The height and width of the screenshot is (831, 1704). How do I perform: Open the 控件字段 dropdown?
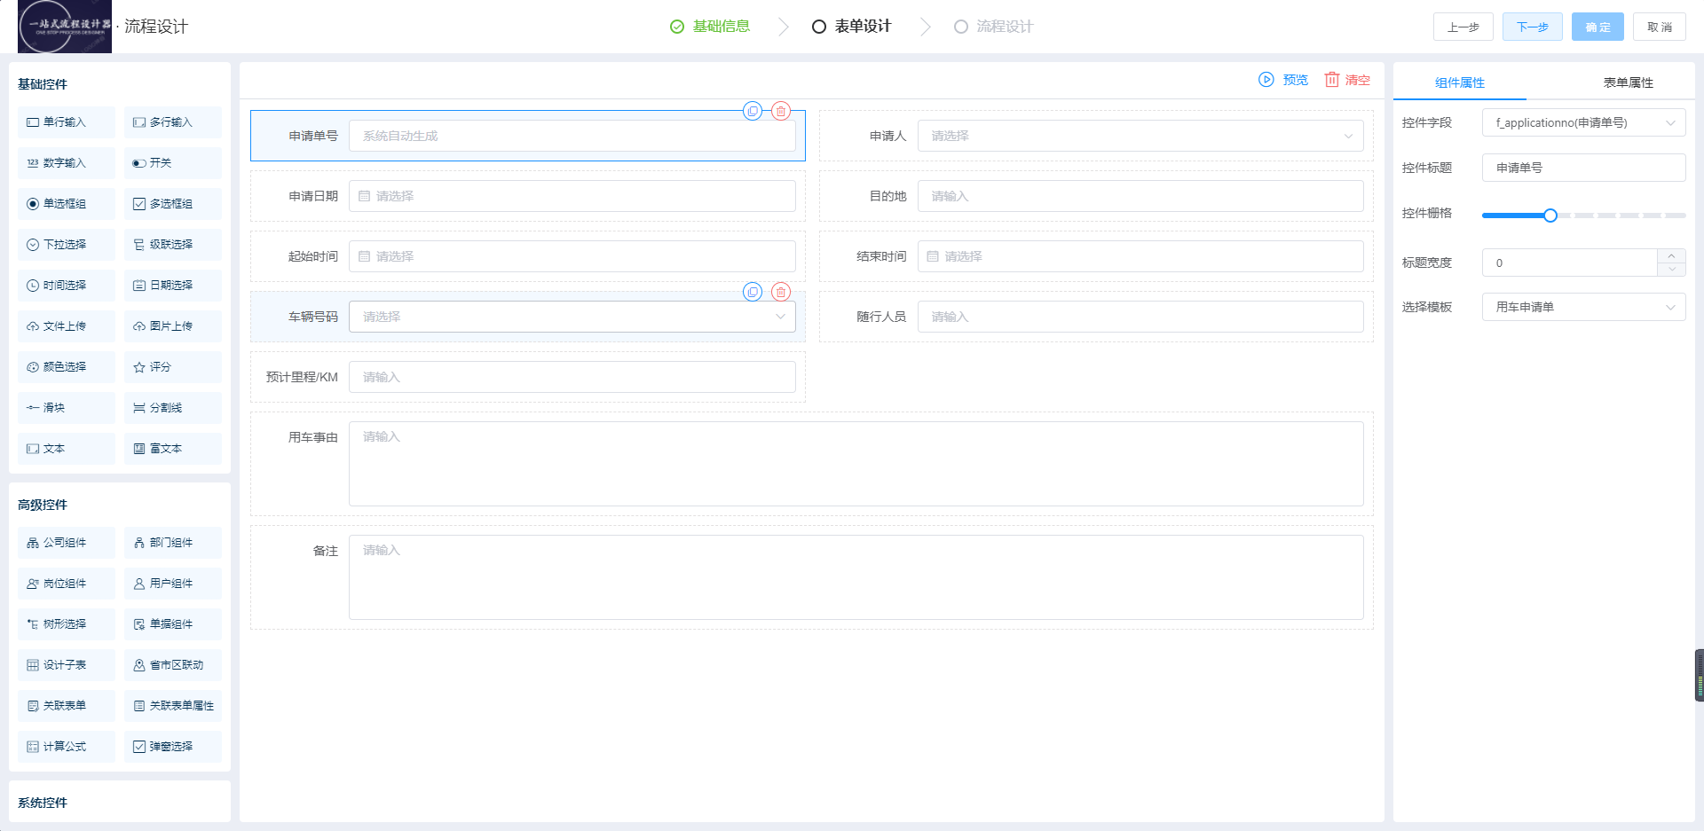click(x=1584, y=122)
